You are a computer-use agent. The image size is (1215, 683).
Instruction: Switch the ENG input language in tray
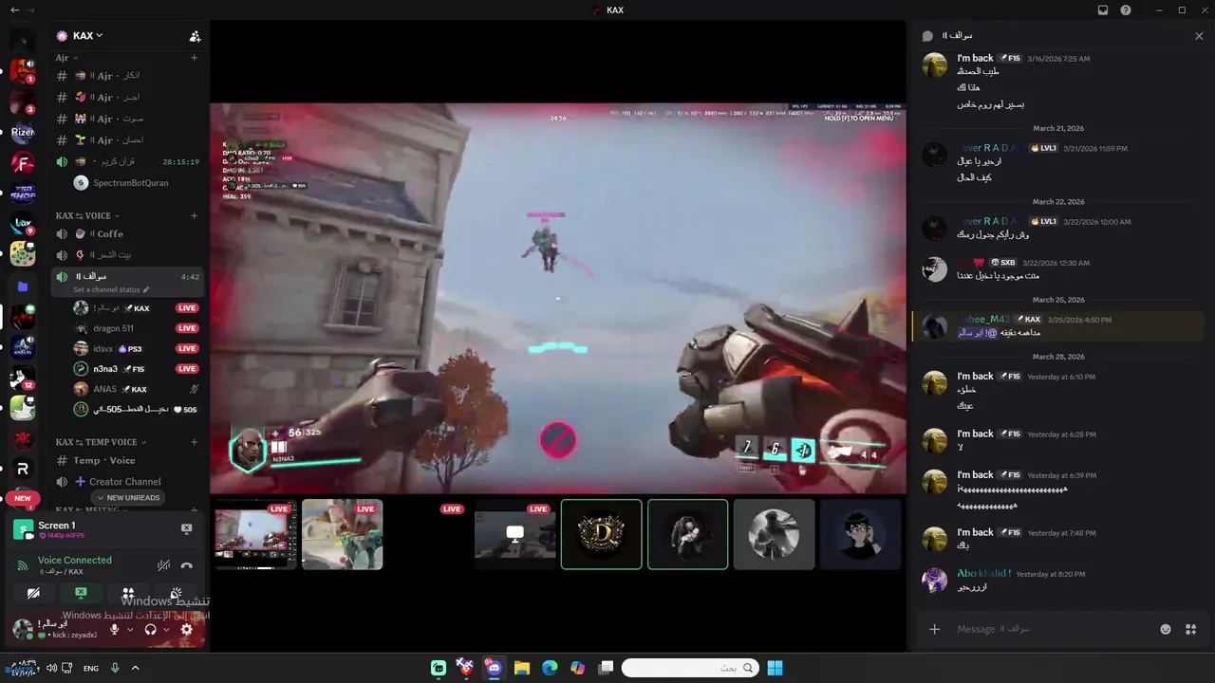[91, 669]
